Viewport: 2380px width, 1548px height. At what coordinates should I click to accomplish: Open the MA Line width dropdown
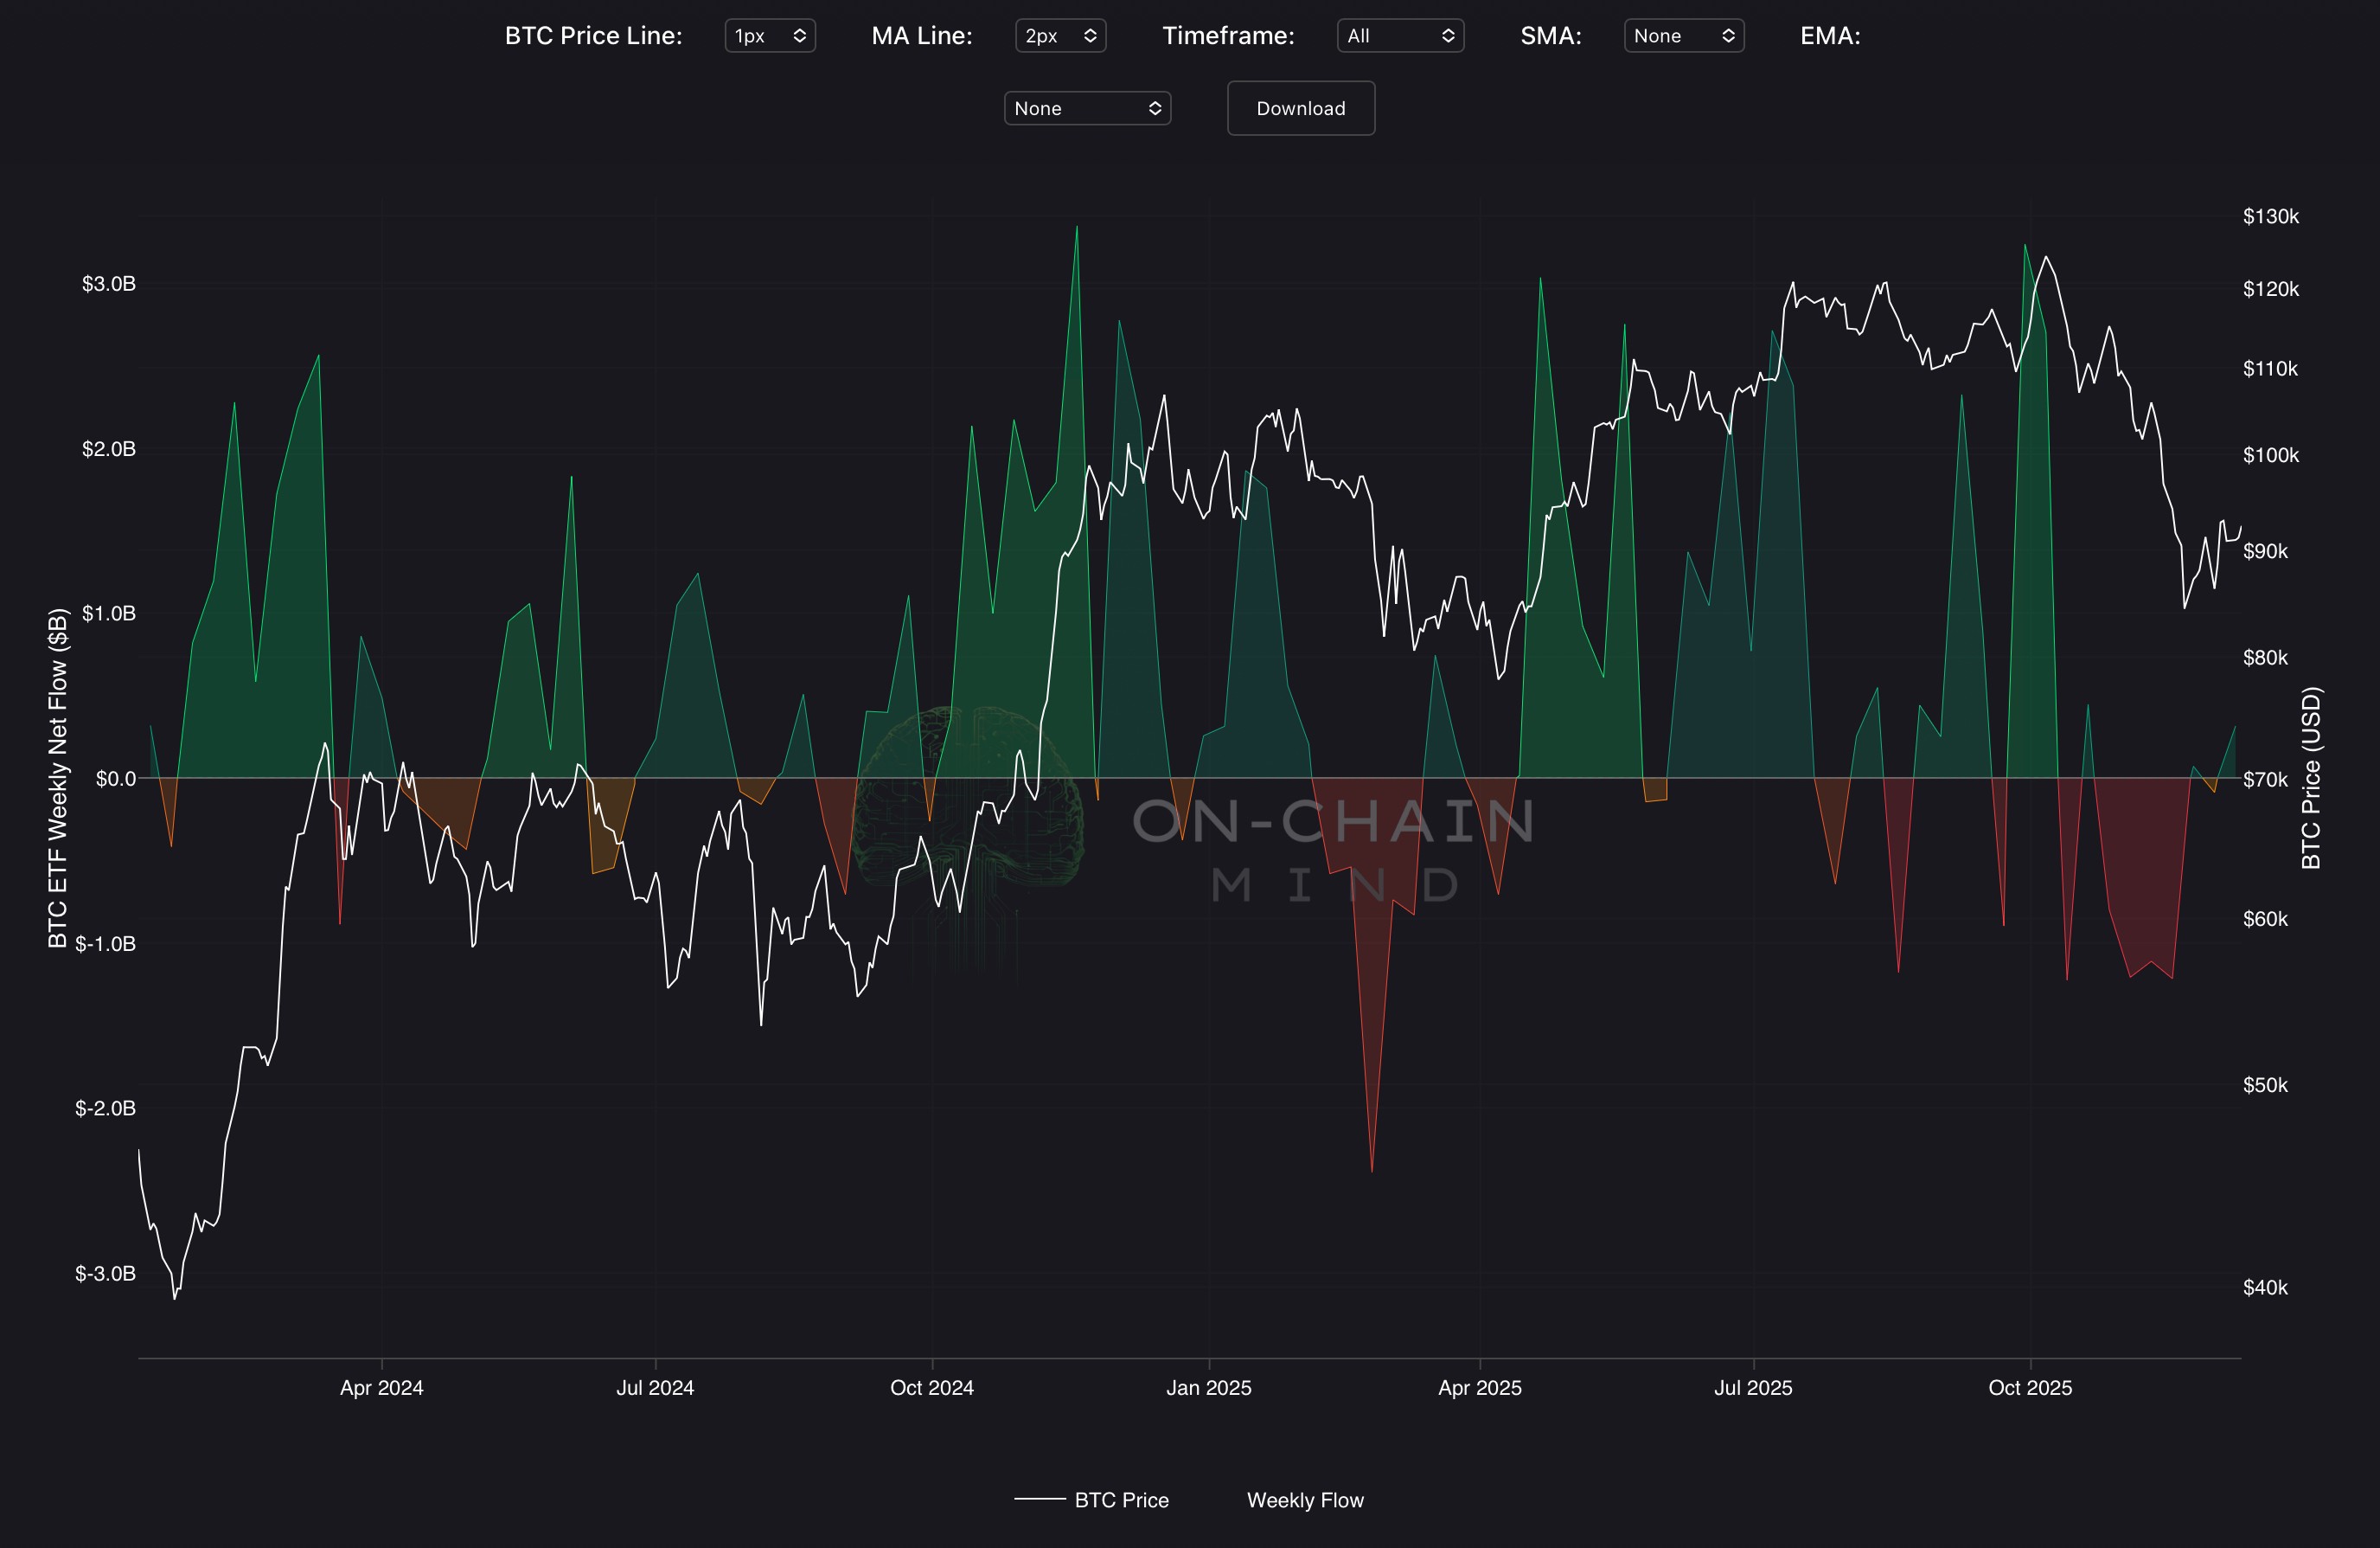click(x=1059, y=36)
